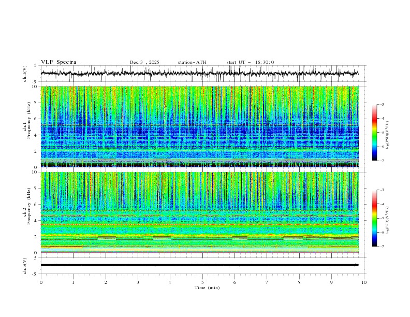Click the time axis tick label '7'
Screen dimensions: 410x317
[267, 282]
